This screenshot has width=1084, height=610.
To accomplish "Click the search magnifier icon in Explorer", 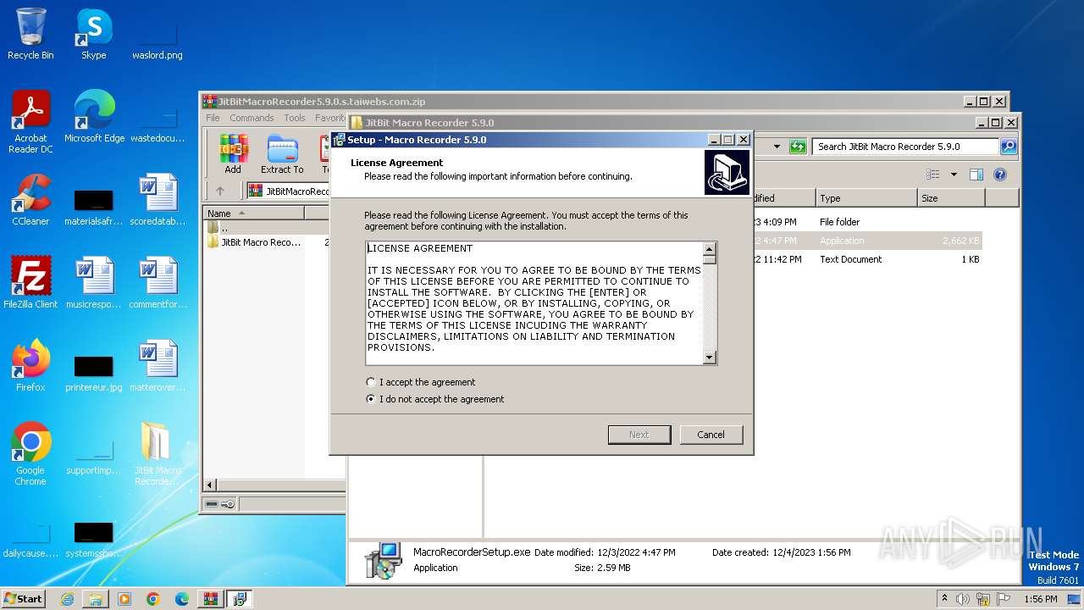I will click(x=1008, y=147).
